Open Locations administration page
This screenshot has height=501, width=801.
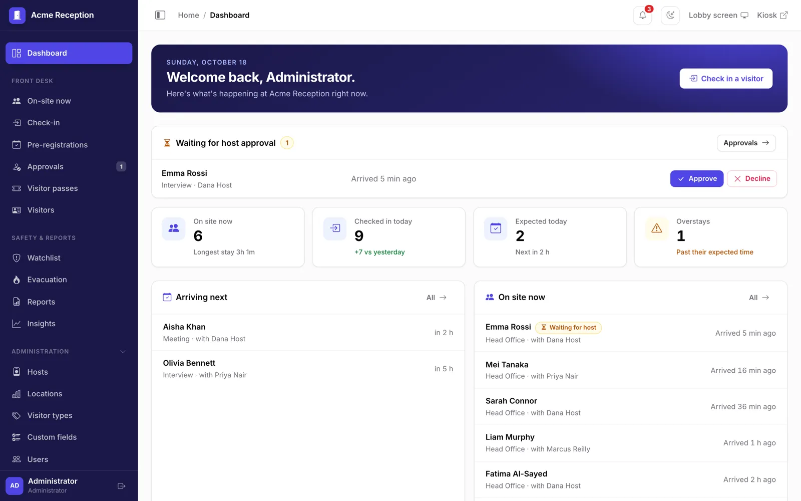[69, 394]
